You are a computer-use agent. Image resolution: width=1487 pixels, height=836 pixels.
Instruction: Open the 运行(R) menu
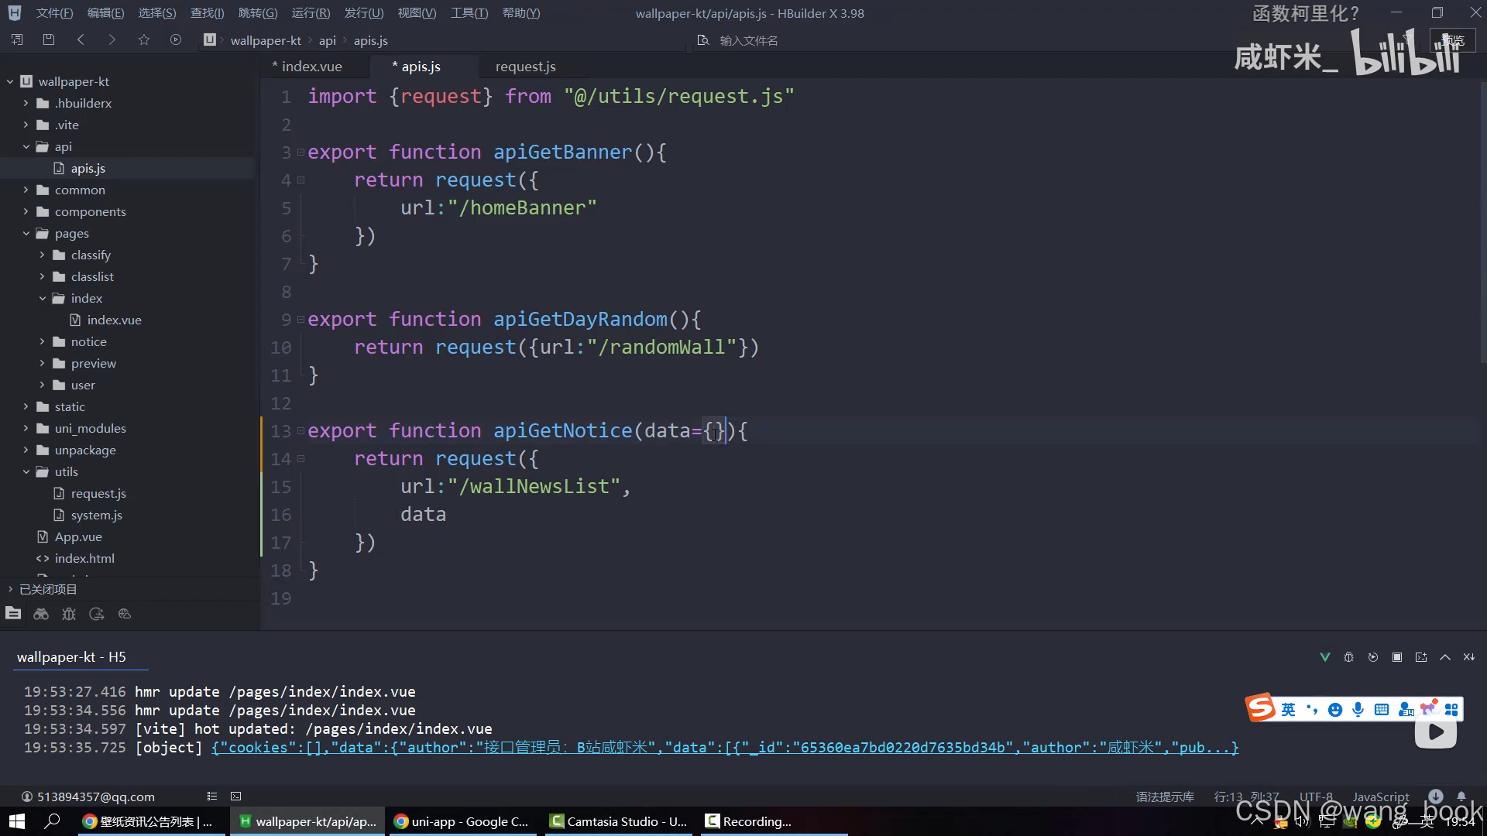coord(310,13)
